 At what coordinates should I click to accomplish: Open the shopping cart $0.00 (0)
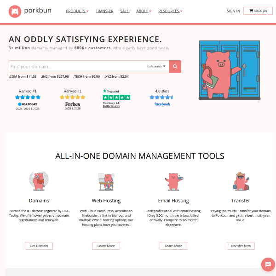point(258,11)
